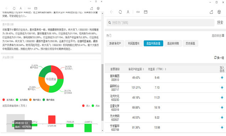Select the 高盈利低估值 strategy tab
Viewport: 226px width, 136px height.
pos(154,43)
